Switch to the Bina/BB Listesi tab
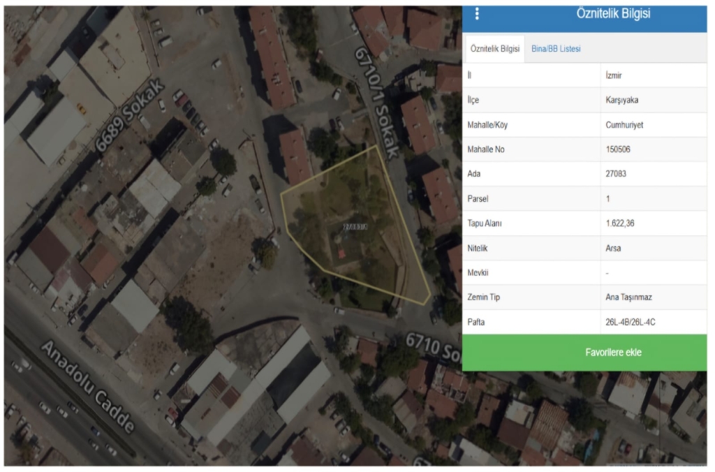 [x=556, y=49]
